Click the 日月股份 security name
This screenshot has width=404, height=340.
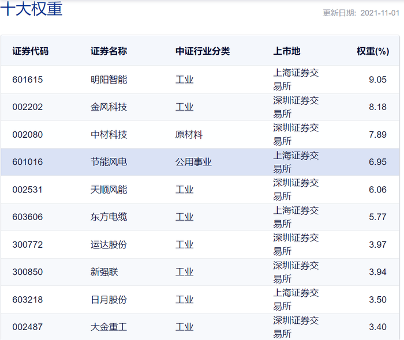(109, 300)
